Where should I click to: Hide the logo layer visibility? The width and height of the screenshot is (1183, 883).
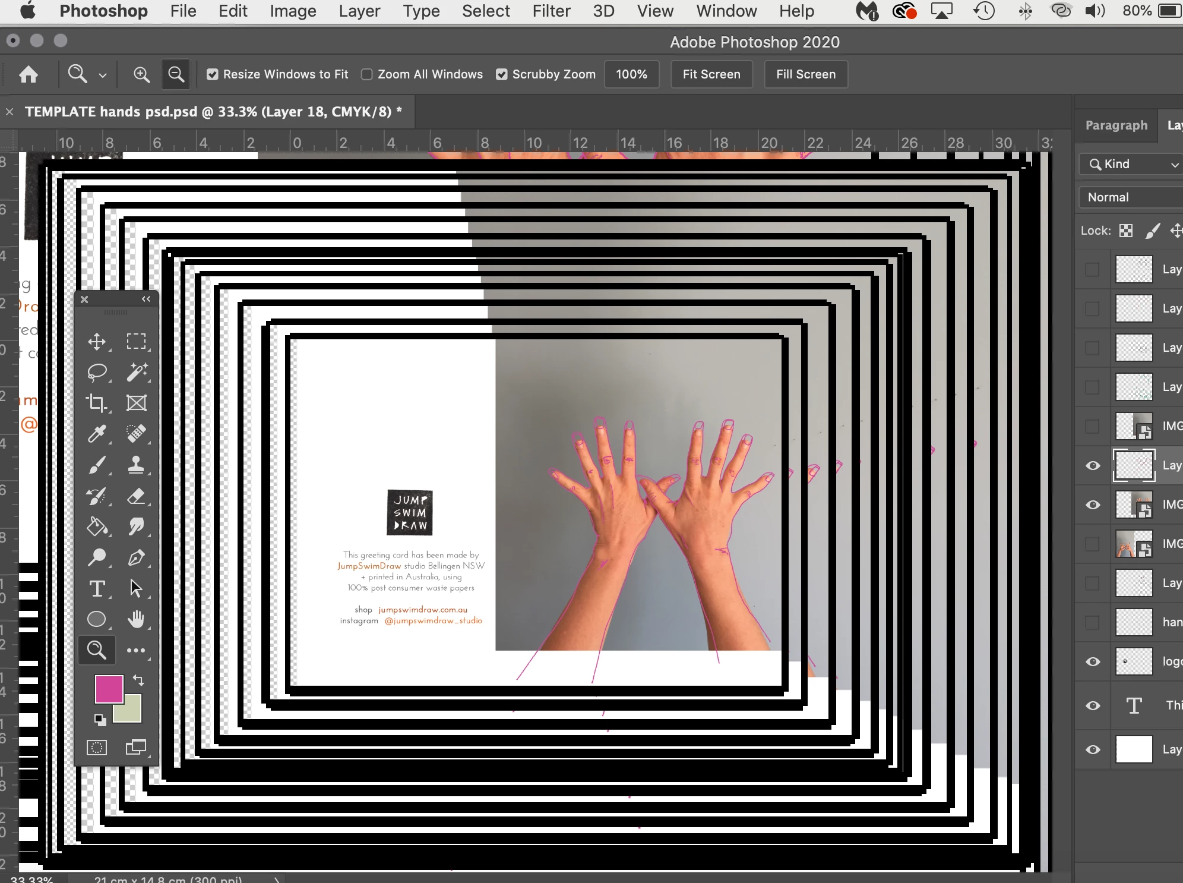1093,661
